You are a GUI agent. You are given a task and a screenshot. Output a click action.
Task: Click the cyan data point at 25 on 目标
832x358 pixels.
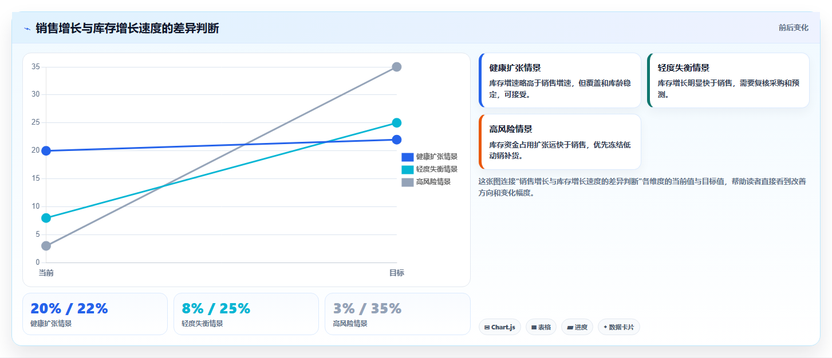point(397,123)
